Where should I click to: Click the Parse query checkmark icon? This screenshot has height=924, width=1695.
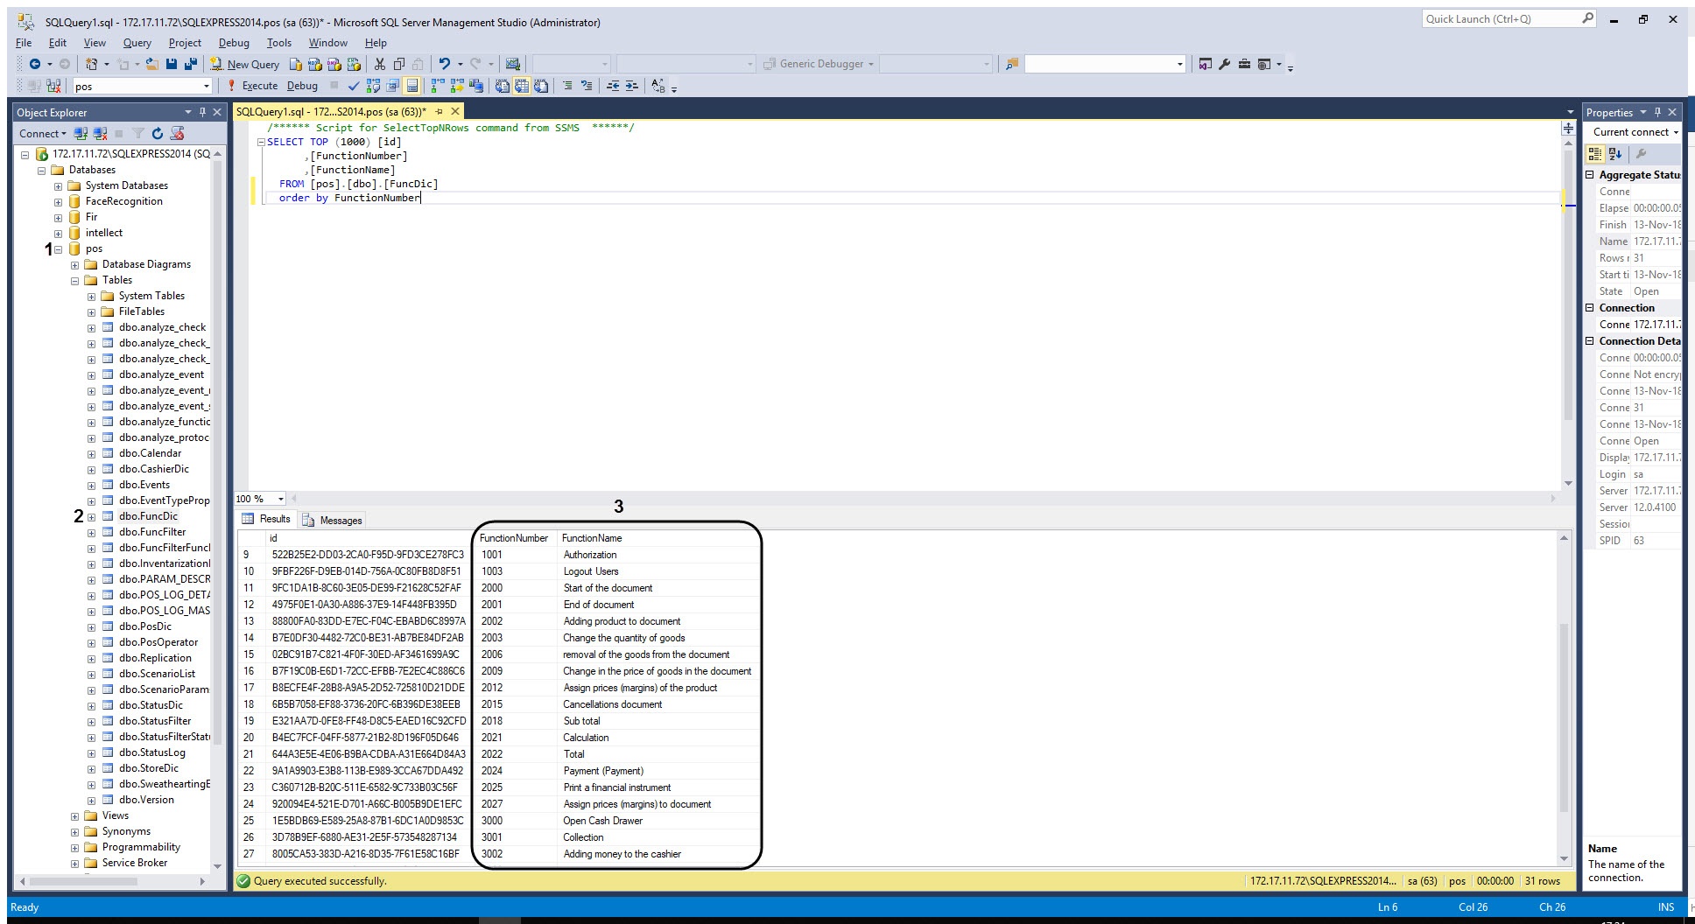(354, 86)
